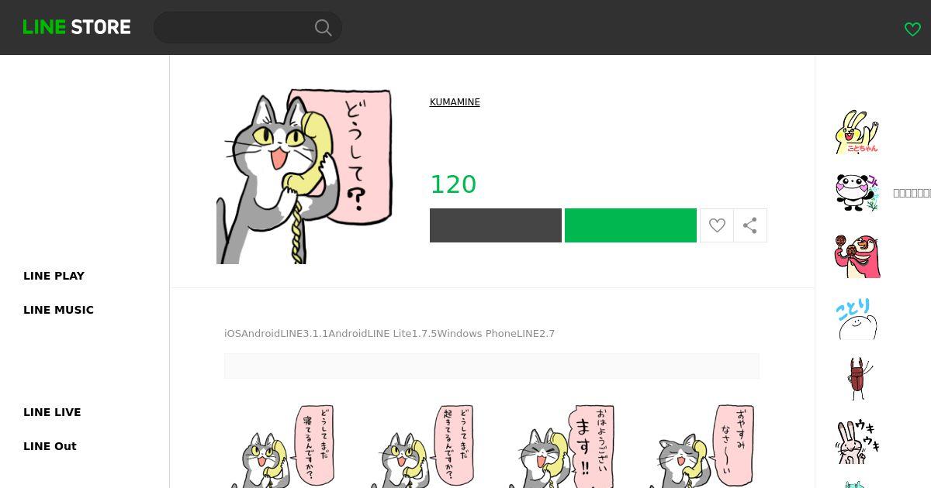This screenshot has height=488, width=931.
Task: Click the share icon next to wishlist
Action: (750, 225)
